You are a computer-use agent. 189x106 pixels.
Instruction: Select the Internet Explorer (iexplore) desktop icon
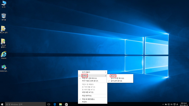(x=4, y=55)
